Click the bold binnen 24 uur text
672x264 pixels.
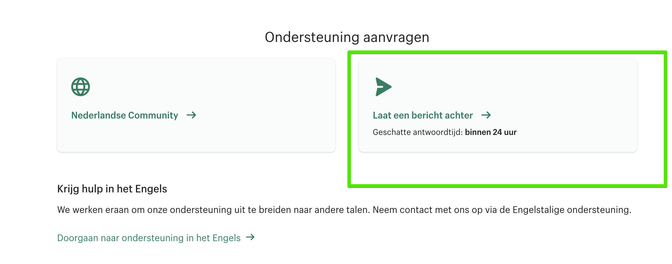pos(491,132)
